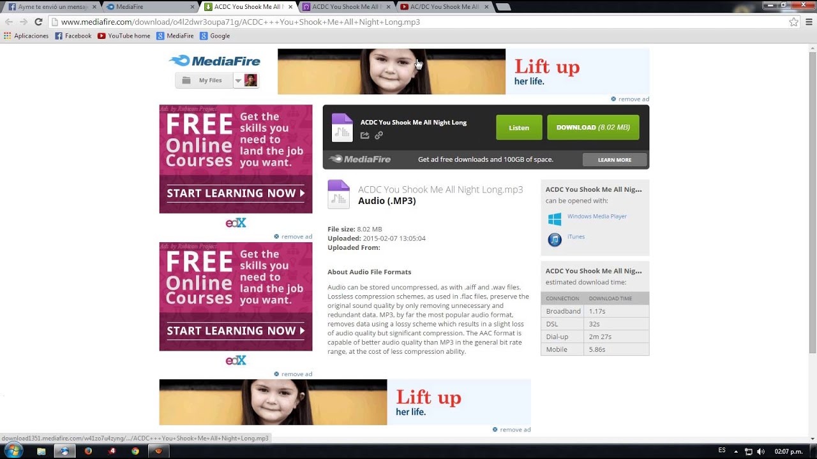Open the MediaFire bookmark
The image size is (817, 459).
coord(175,36)
